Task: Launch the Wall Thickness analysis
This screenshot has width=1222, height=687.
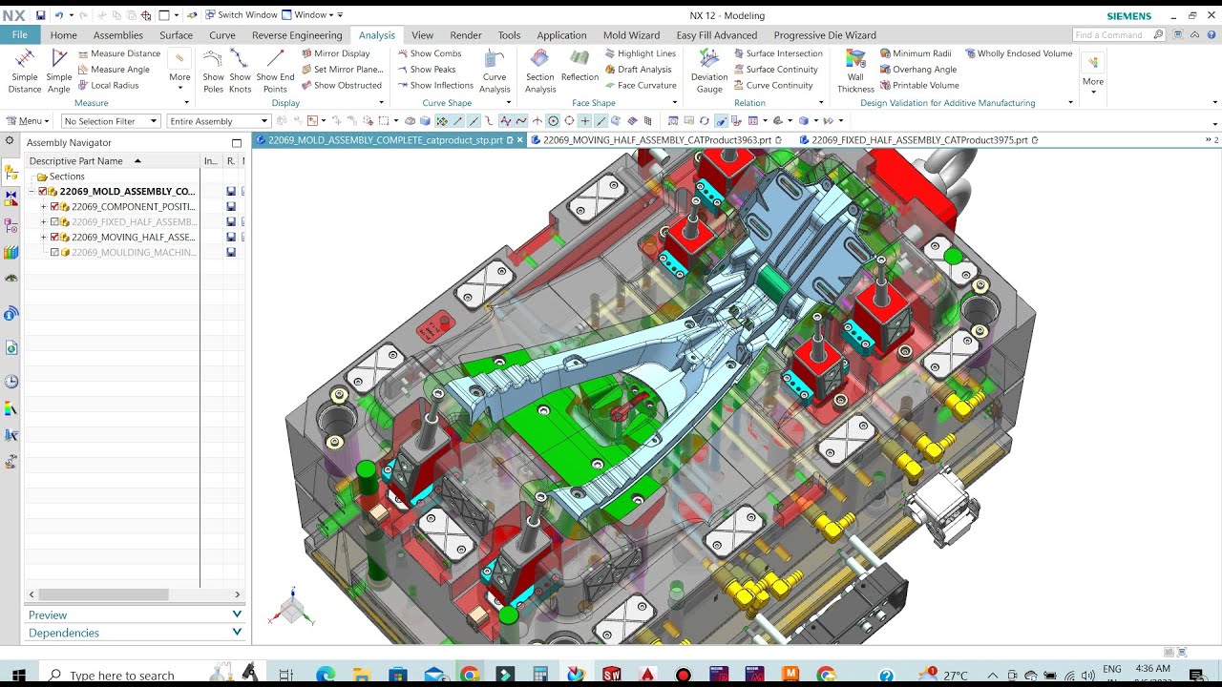Action: click(x=855, y=70)
